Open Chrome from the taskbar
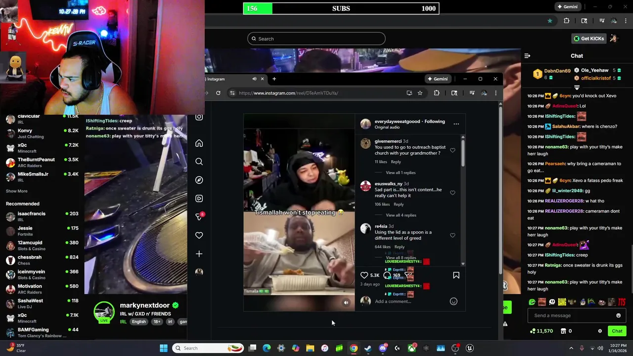The height and width of the screenshot is (356, 633). [x=354, y=348]
